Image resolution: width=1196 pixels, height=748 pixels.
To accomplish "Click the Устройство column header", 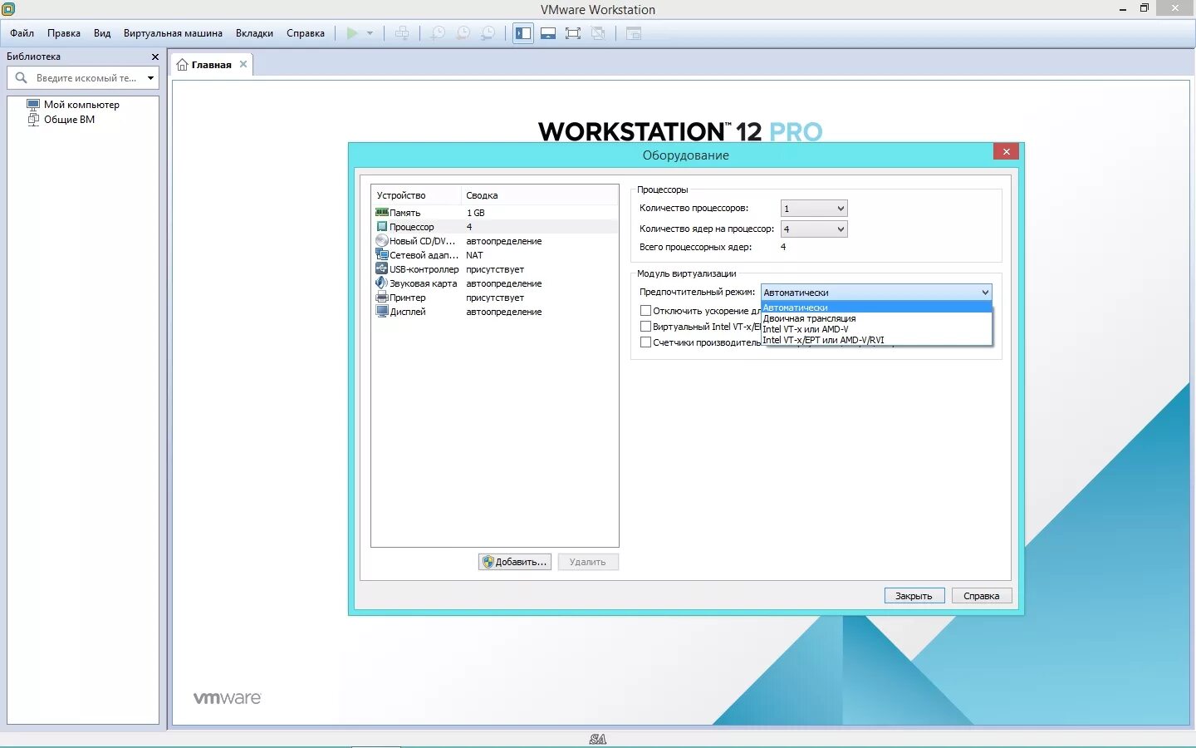I will click(x=416, y=195).
